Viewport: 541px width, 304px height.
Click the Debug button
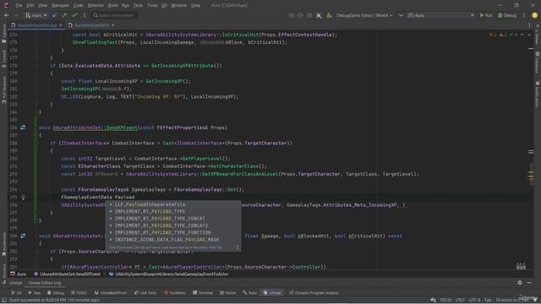[507, 15]
